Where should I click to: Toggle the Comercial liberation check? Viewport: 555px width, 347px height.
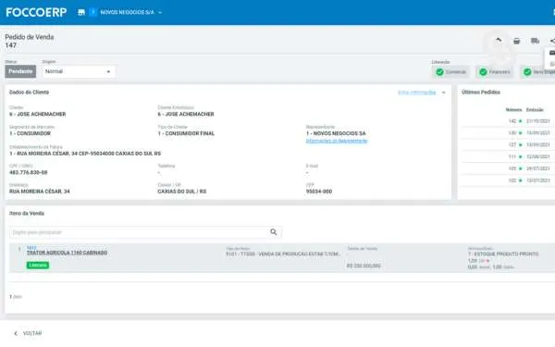[x=439, y=72]
